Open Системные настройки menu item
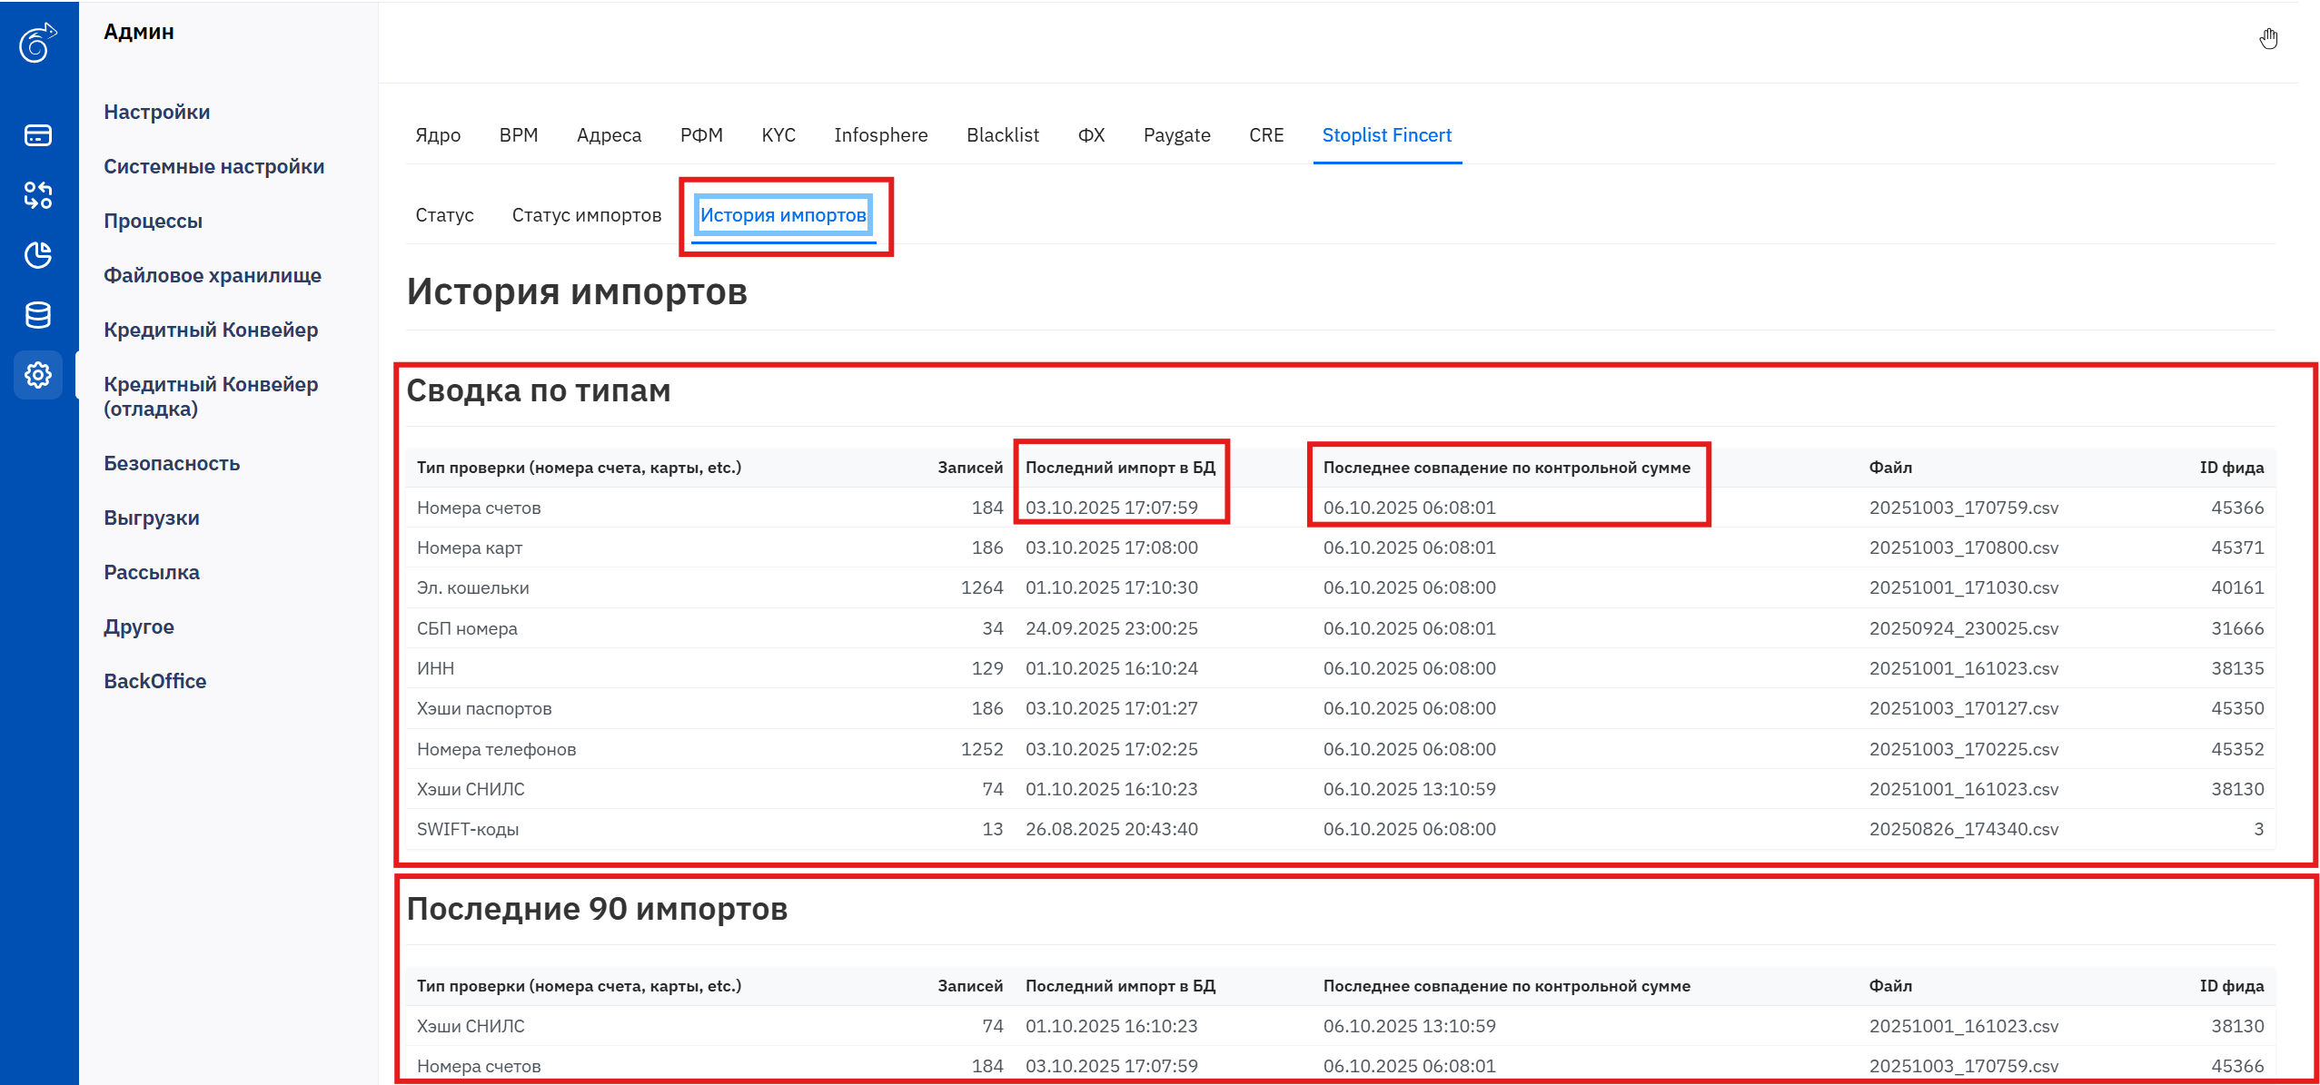The width and height of the screenshot is (2320, 1085). pos(213,166)
